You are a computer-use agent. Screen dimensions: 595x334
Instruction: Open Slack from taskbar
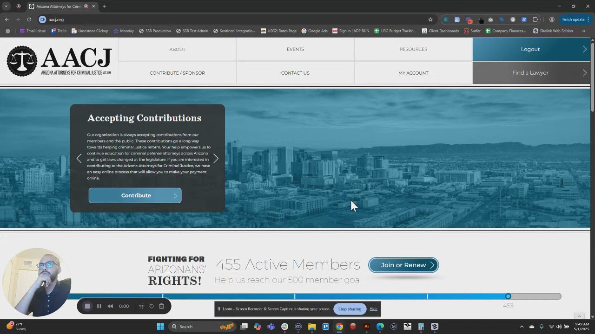point(284,327)
